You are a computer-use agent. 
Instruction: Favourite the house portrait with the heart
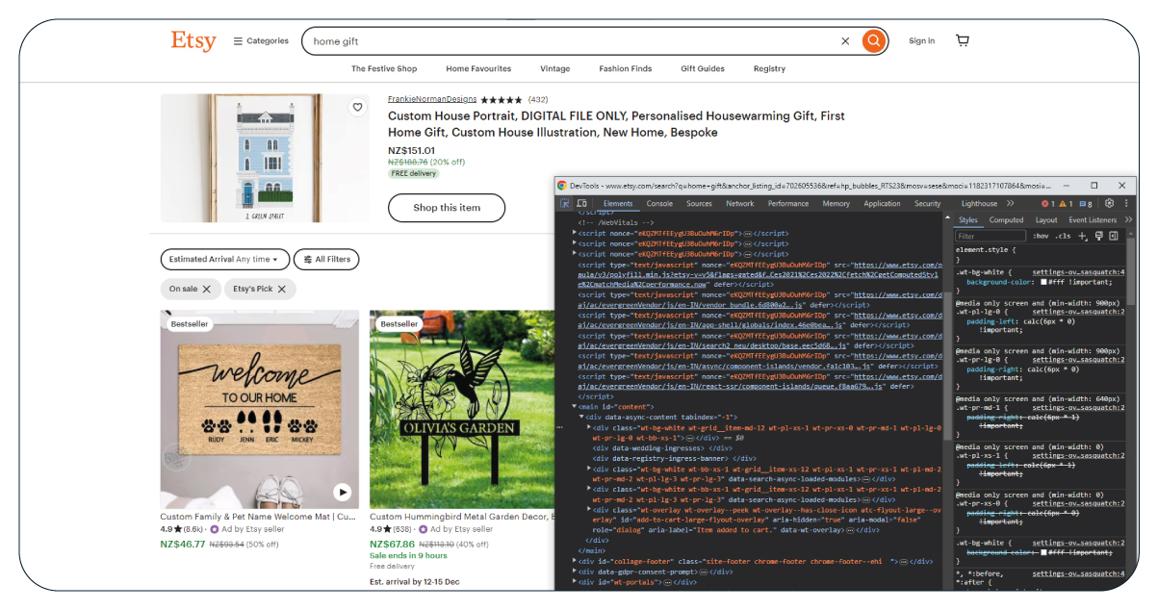[x=357, y=107]
